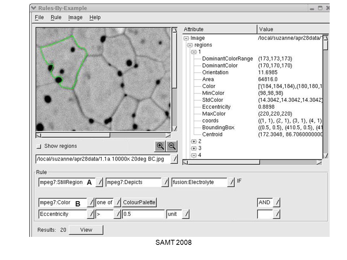Select the Eccentricity tree row

click(216, 107)
